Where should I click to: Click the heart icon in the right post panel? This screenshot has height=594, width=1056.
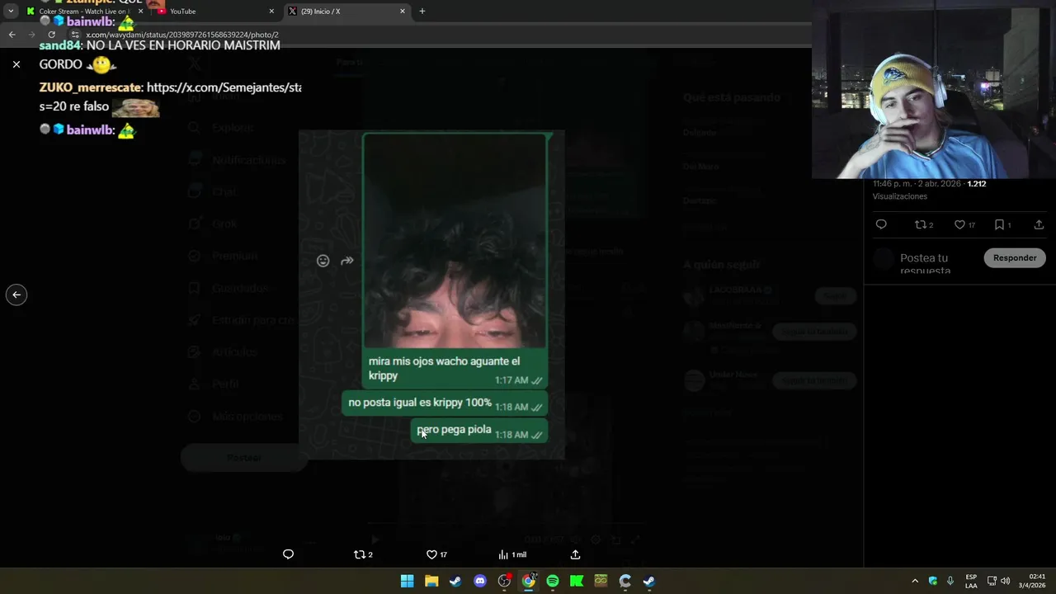tap(964, 224)
